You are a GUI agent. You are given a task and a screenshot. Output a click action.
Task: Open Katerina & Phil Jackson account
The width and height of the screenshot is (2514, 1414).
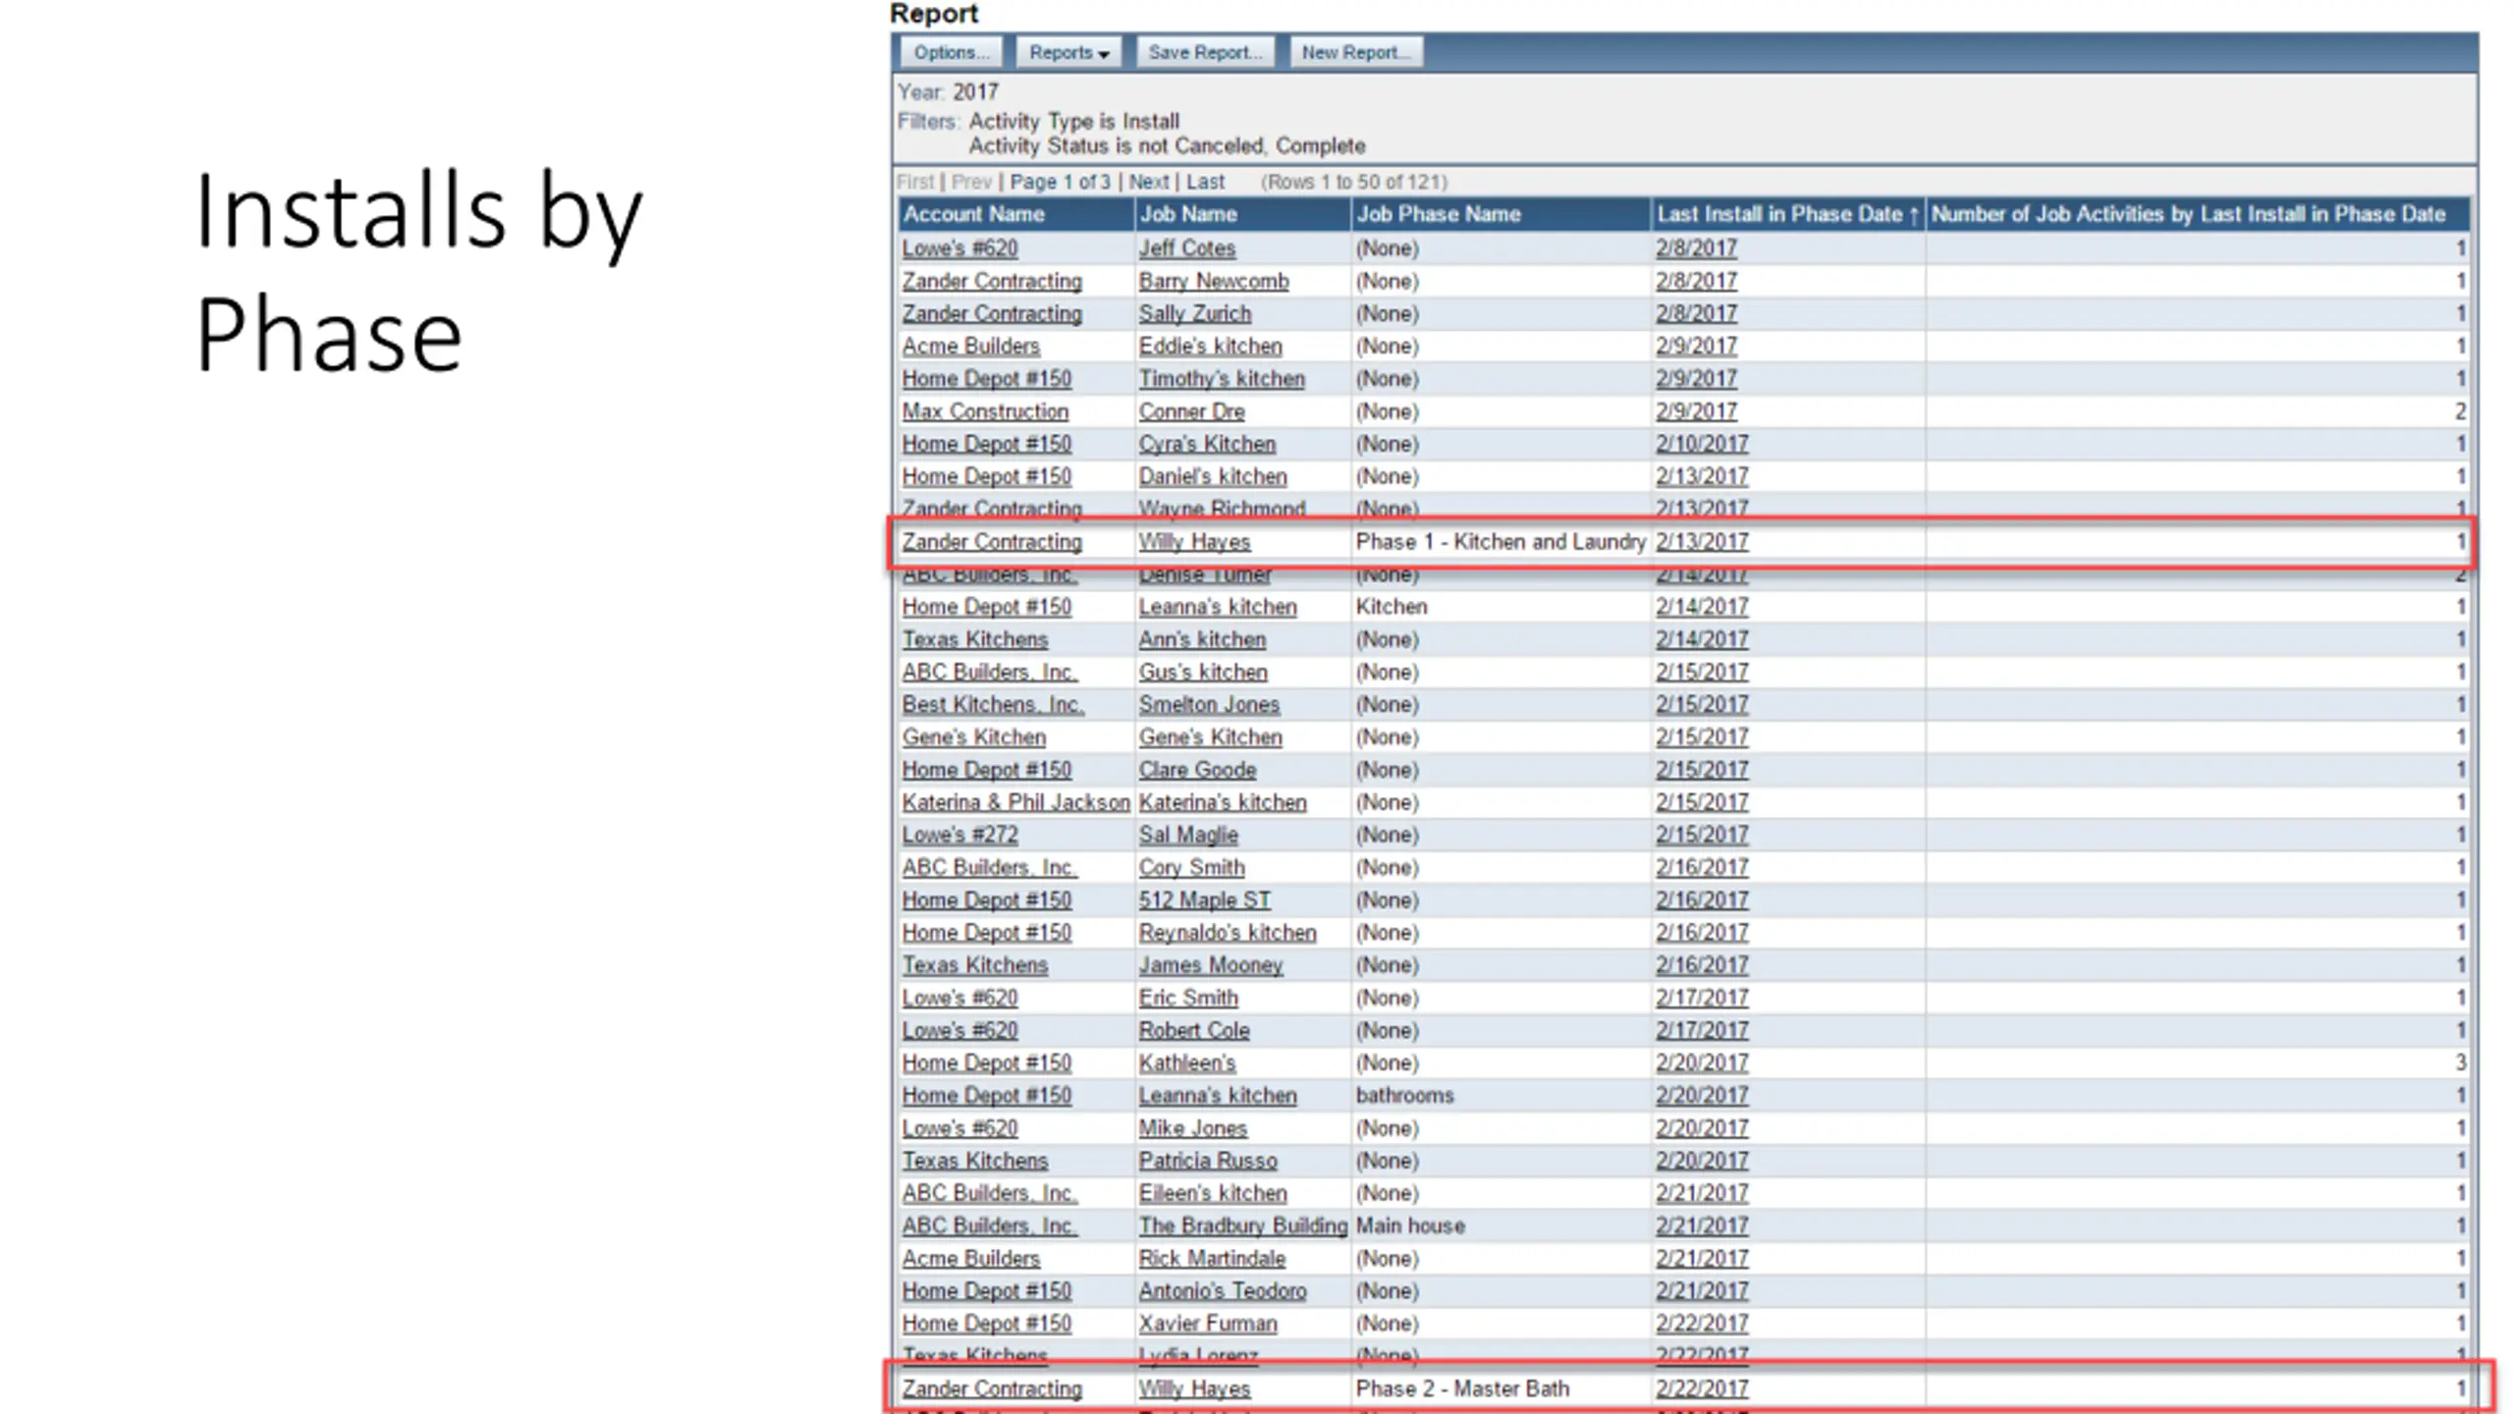1015,802
